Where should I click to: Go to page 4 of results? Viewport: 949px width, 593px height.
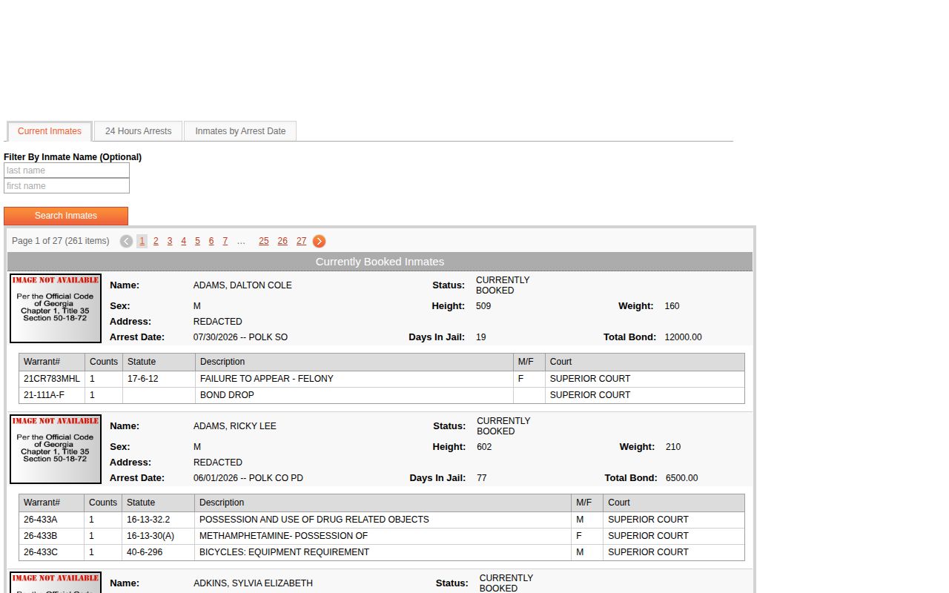coord(184,241)
